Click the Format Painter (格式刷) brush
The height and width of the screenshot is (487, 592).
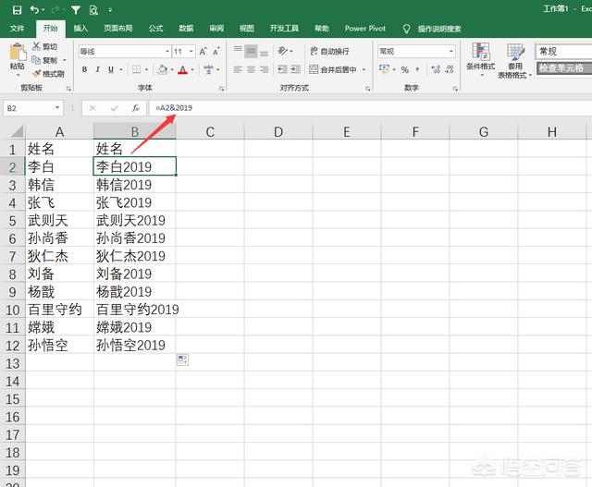[37, 74]
